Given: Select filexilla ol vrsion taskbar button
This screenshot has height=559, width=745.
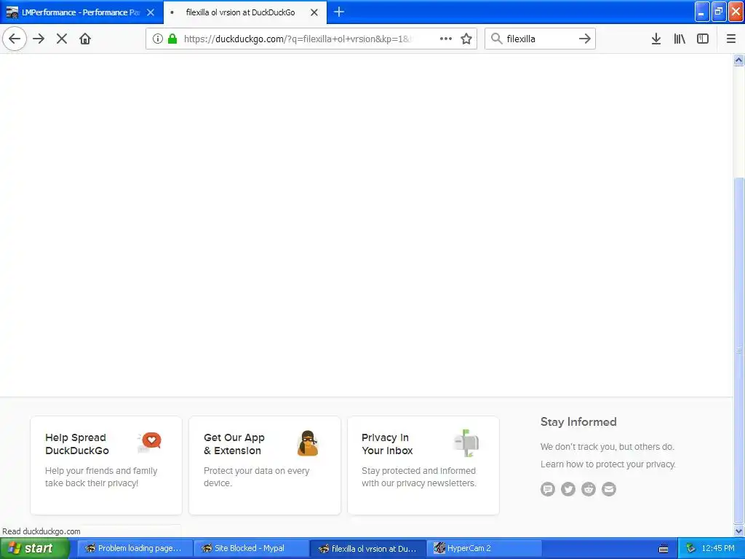Looking at the screenshot, I should click(367, 548).
